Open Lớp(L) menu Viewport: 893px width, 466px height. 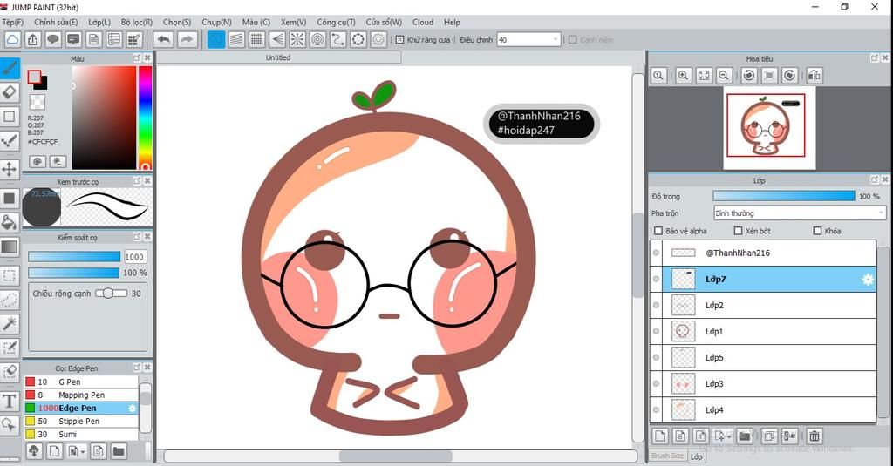[99, 22]
